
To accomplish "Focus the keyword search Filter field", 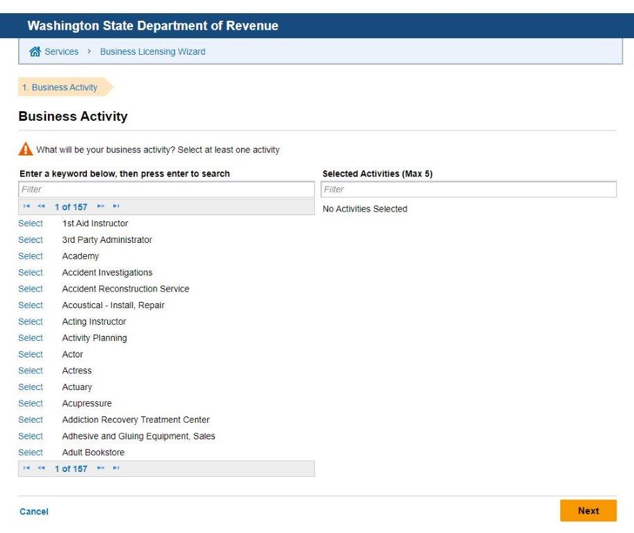I will (166, 189).
